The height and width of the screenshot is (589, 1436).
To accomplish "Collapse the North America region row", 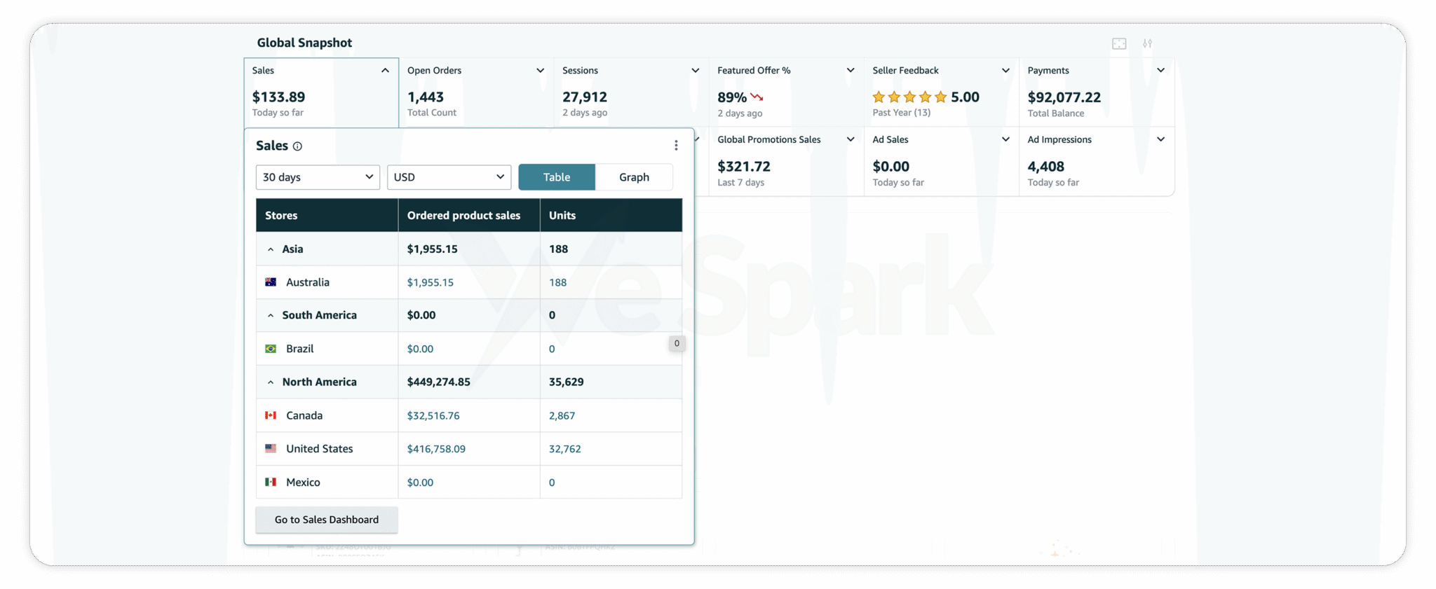I will pos(271,382).
